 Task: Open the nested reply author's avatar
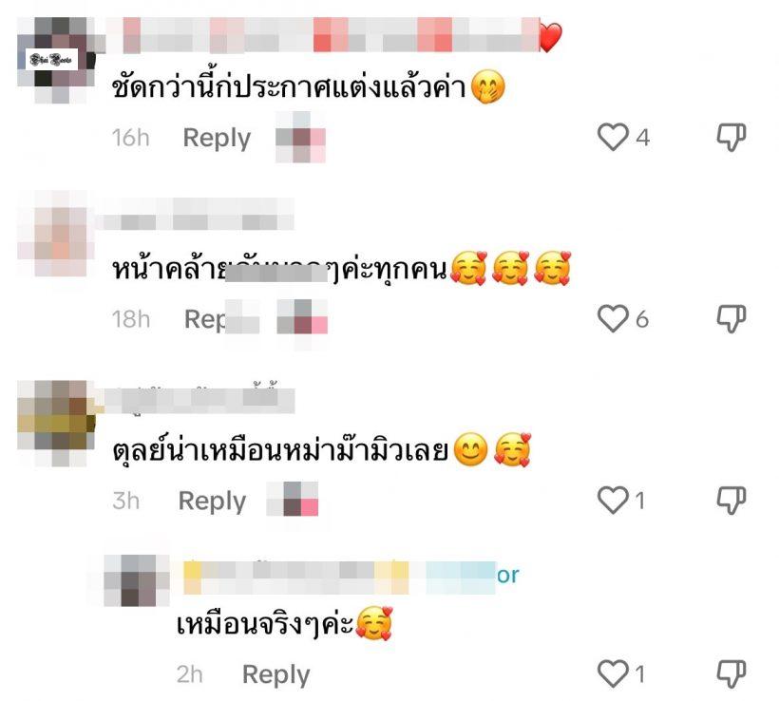137,580
